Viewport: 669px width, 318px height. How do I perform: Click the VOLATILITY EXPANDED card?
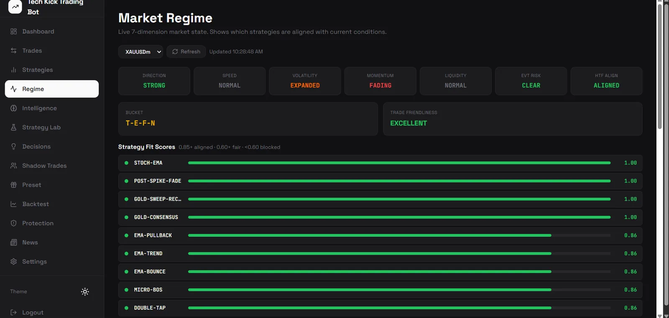[305, 81]
